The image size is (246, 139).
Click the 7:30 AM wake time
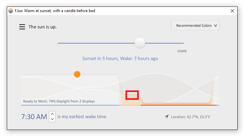[x=34, y=117]
